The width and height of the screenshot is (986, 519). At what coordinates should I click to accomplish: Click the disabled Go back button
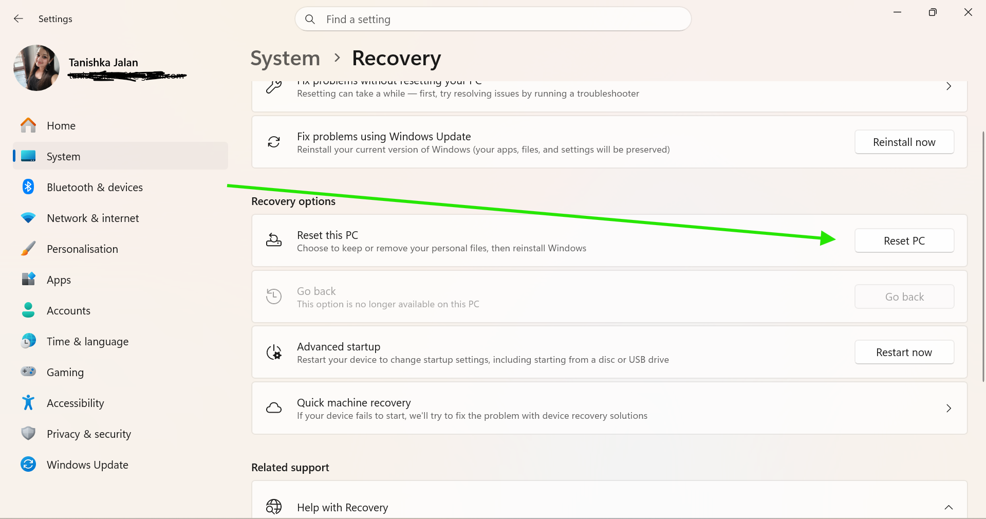[x=904, y=296]
